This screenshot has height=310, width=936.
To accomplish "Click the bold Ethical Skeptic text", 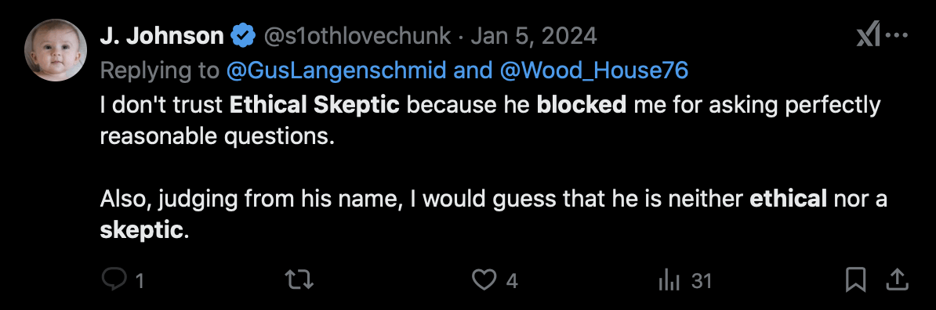I will point(314,105).
